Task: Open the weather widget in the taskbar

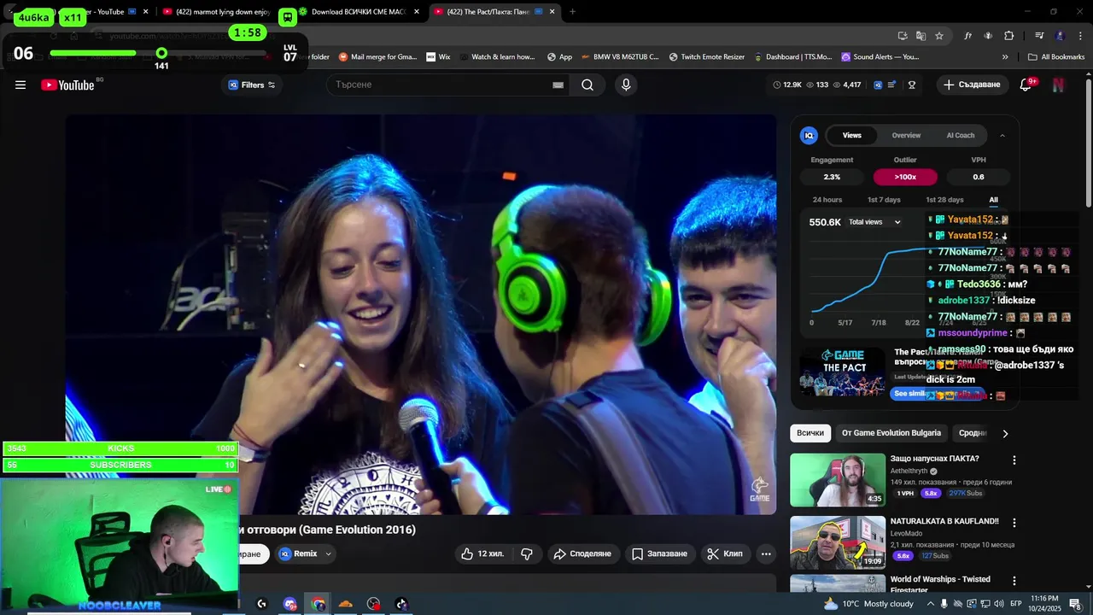Action: (x=868, y=604)
